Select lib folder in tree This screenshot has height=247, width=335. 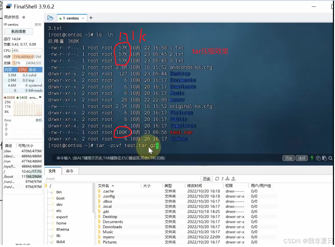click(58, 235)
